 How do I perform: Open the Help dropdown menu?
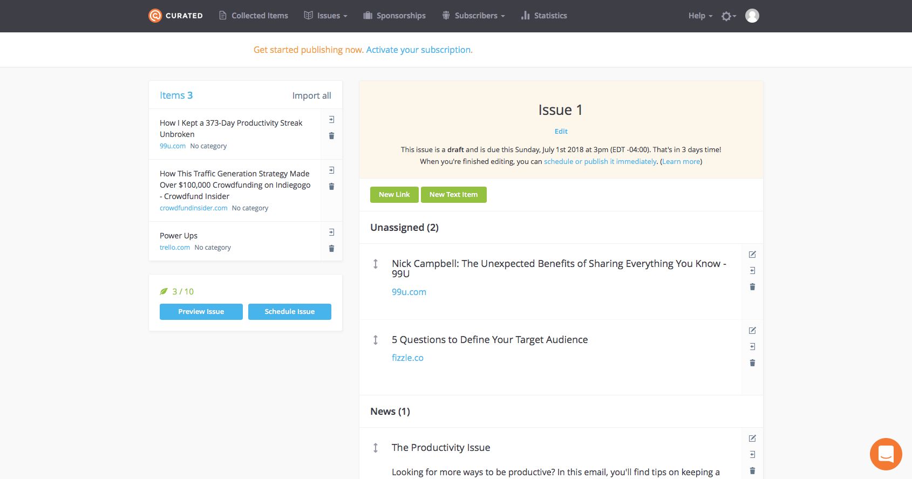[700, 16]
